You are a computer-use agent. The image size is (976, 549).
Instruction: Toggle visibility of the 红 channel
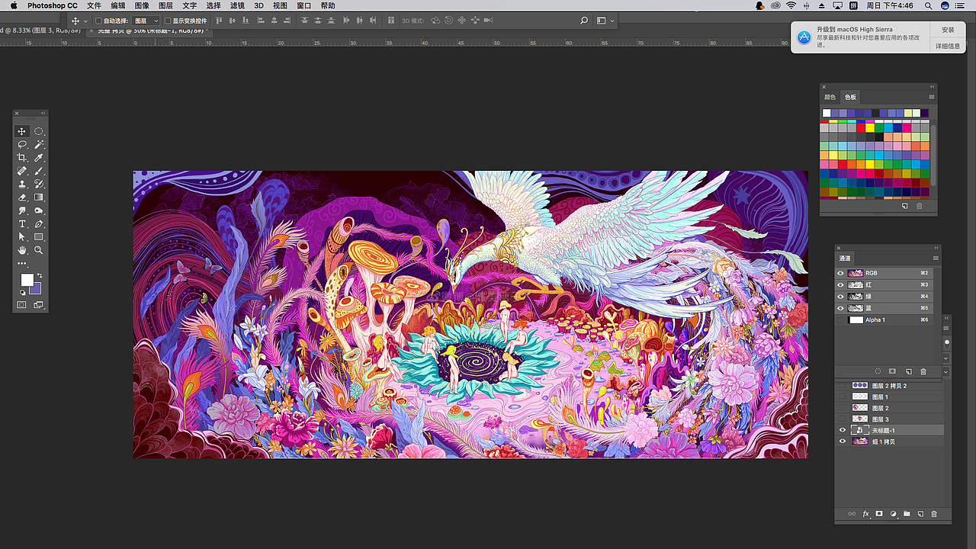point(841,284)
